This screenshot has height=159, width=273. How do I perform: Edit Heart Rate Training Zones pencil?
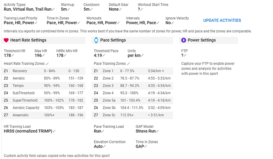pyautogui.click(x=48, y=63)
